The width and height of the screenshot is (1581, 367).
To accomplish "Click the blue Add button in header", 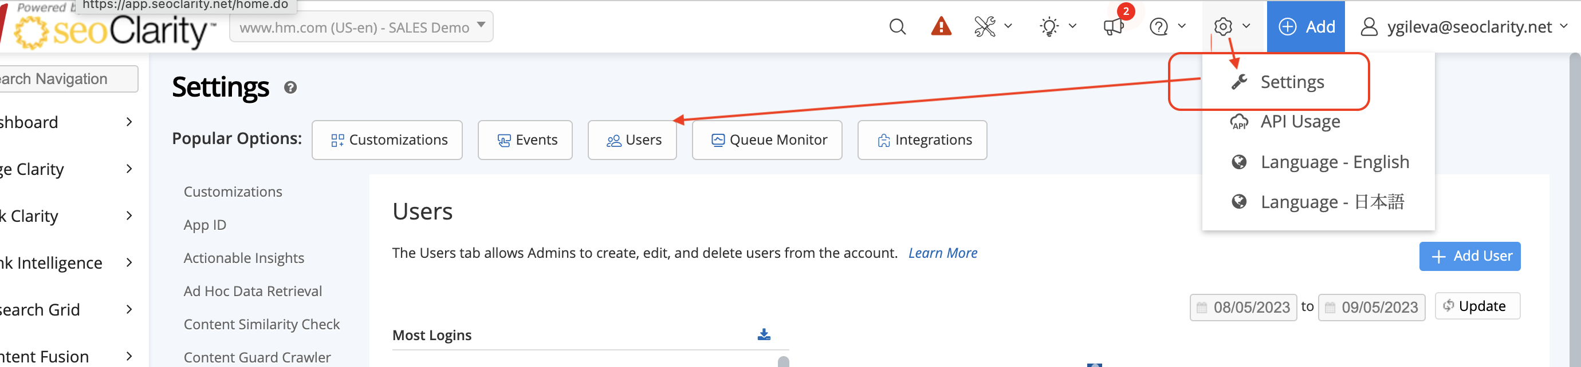I will (x=1305, y=27).
